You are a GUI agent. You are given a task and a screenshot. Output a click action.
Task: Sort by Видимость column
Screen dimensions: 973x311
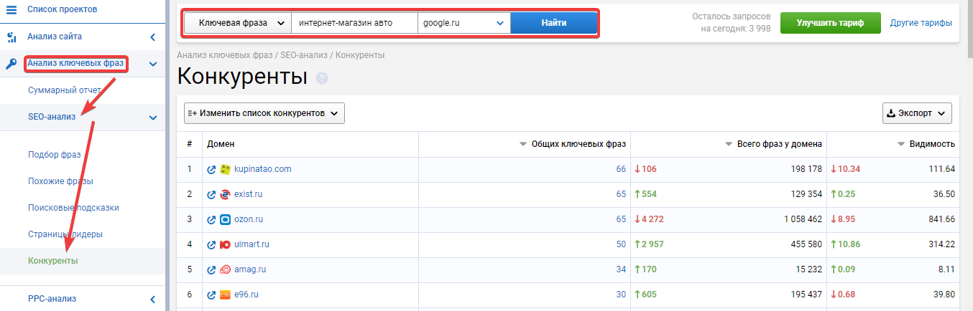click(926, 144)
